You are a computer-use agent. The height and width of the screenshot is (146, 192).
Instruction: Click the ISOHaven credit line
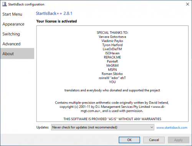click(x=113, y=53)
